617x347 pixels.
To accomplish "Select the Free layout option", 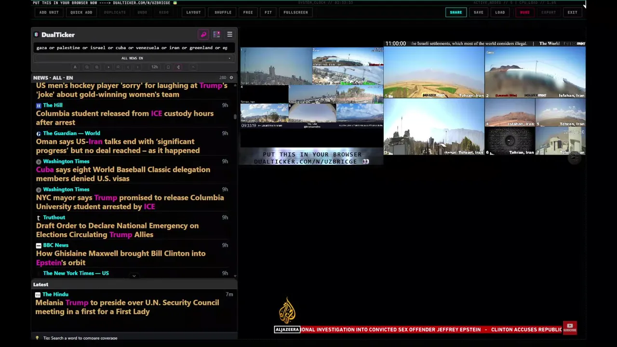I will [x=248, y=13].
